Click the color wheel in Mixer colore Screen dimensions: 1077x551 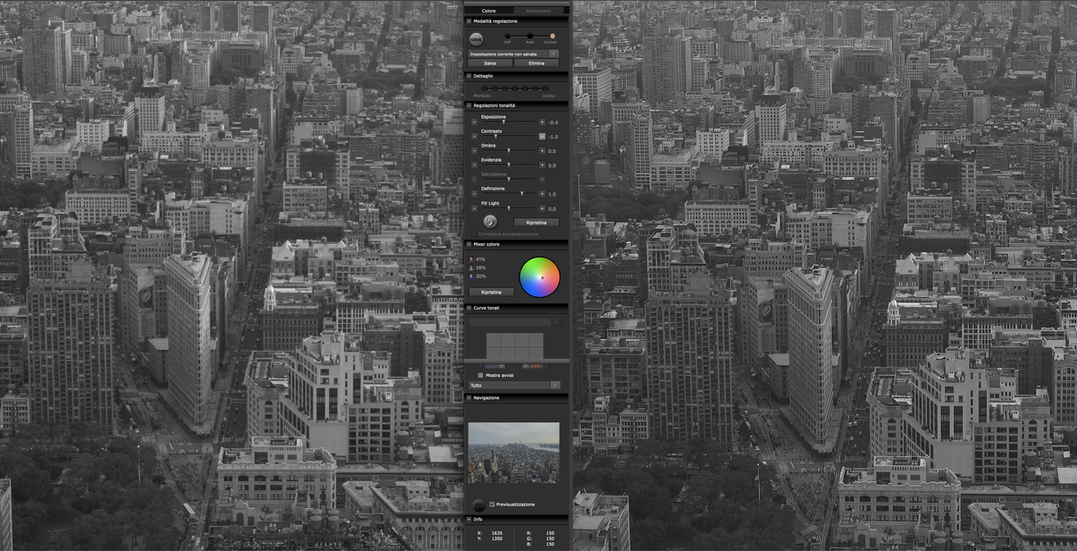(x=539, y=278)
